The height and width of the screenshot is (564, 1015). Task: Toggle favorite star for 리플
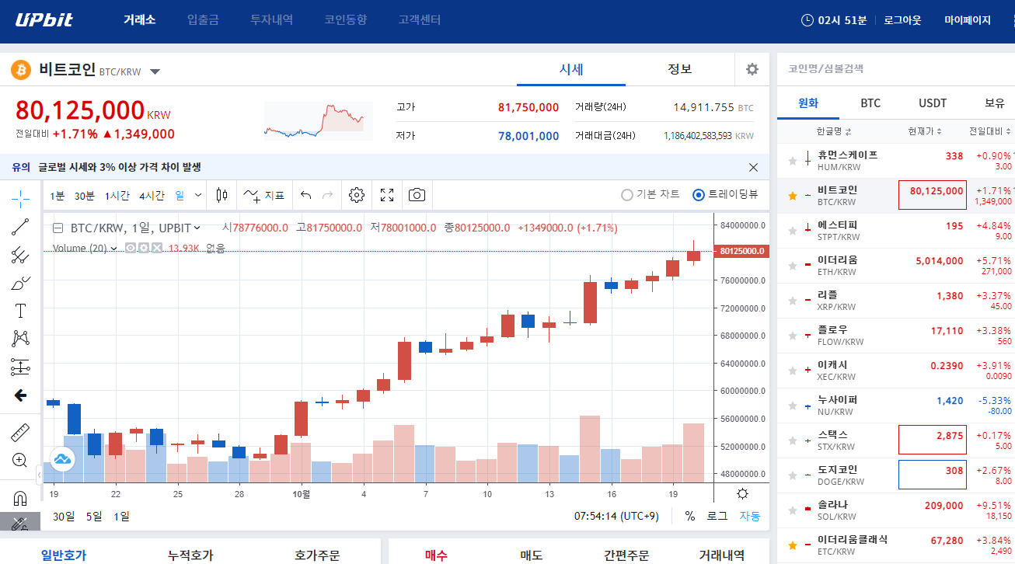[x=792, y=301]
